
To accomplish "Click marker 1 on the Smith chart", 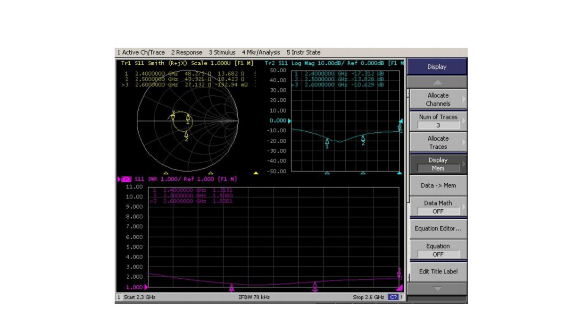I will click(188, 118).
